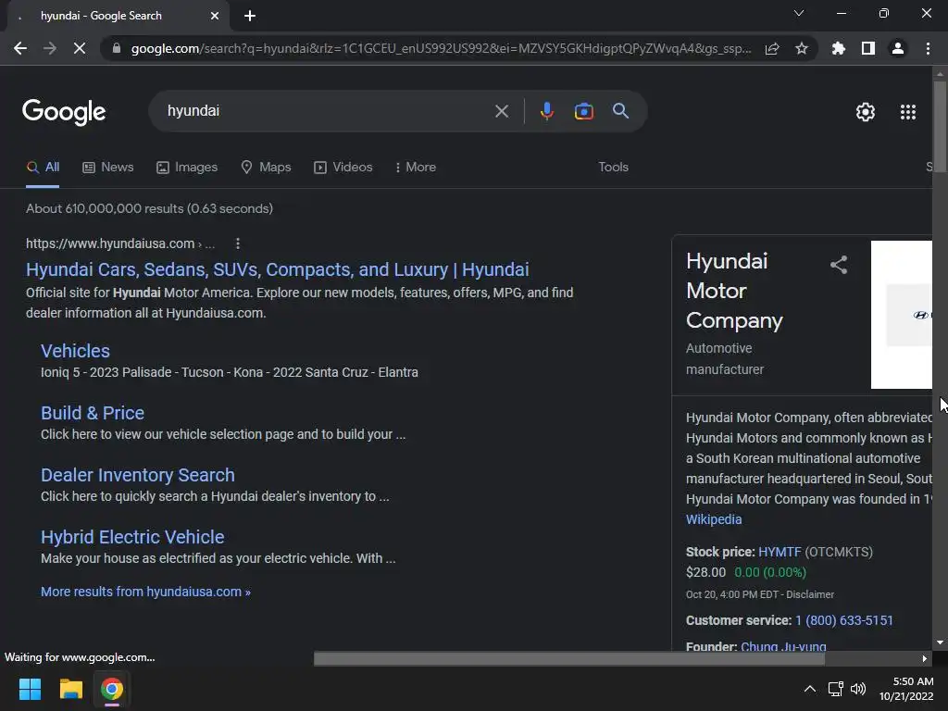Select the All results tab

point(43,168)
